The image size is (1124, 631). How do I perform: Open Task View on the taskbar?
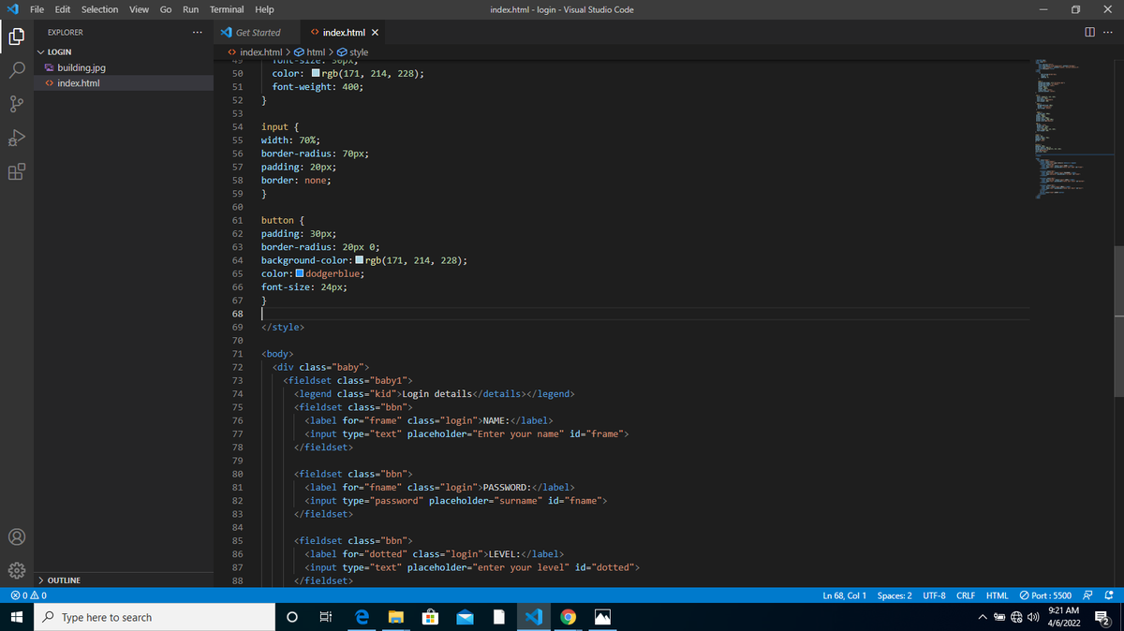click(326, 617)
